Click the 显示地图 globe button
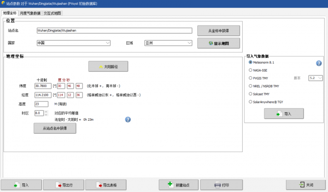This screenshot has height=192, width=328. tap(219, 43)
